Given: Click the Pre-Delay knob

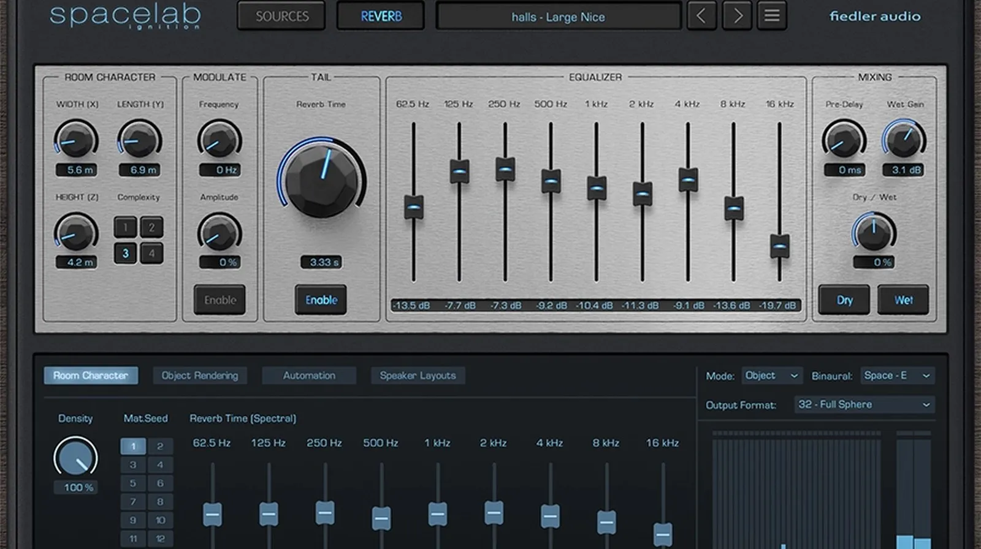Looking at the screenshot, I should coord(844,139).
